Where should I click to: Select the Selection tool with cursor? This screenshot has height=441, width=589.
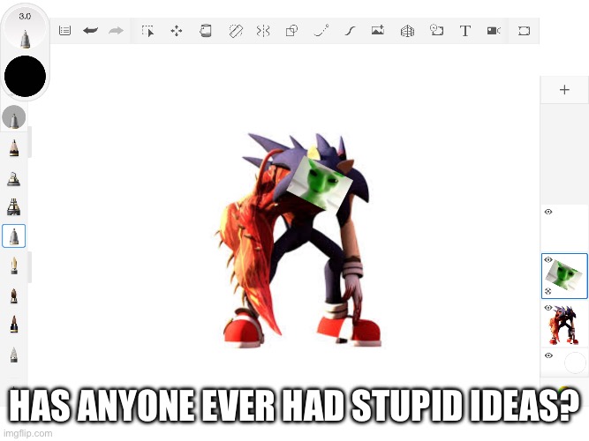click(x=147, y=31)
